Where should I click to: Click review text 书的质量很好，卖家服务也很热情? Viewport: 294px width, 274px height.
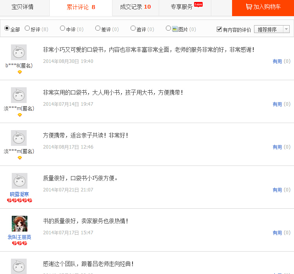[x=85, y=221]
